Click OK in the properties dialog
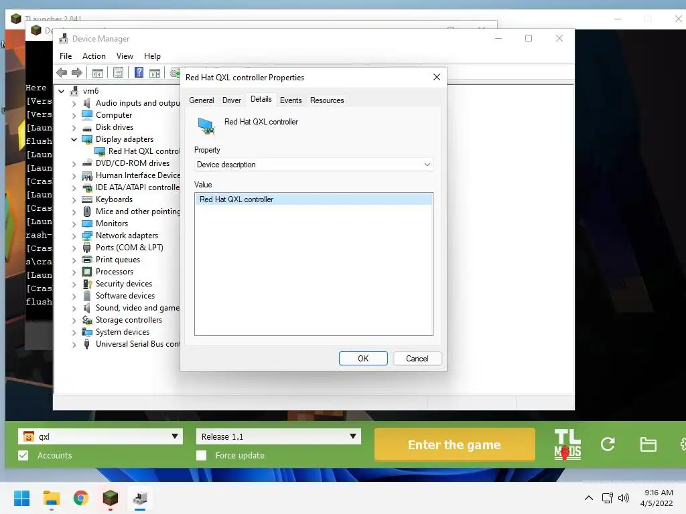This screenshot has height=514, width=686. tap(363, 359)
